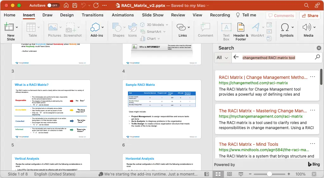Open the Comments button

point(281,16)
